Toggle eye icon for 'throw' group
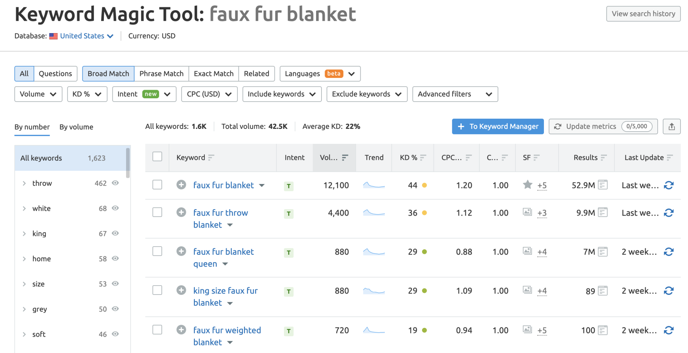 [115, 183]
